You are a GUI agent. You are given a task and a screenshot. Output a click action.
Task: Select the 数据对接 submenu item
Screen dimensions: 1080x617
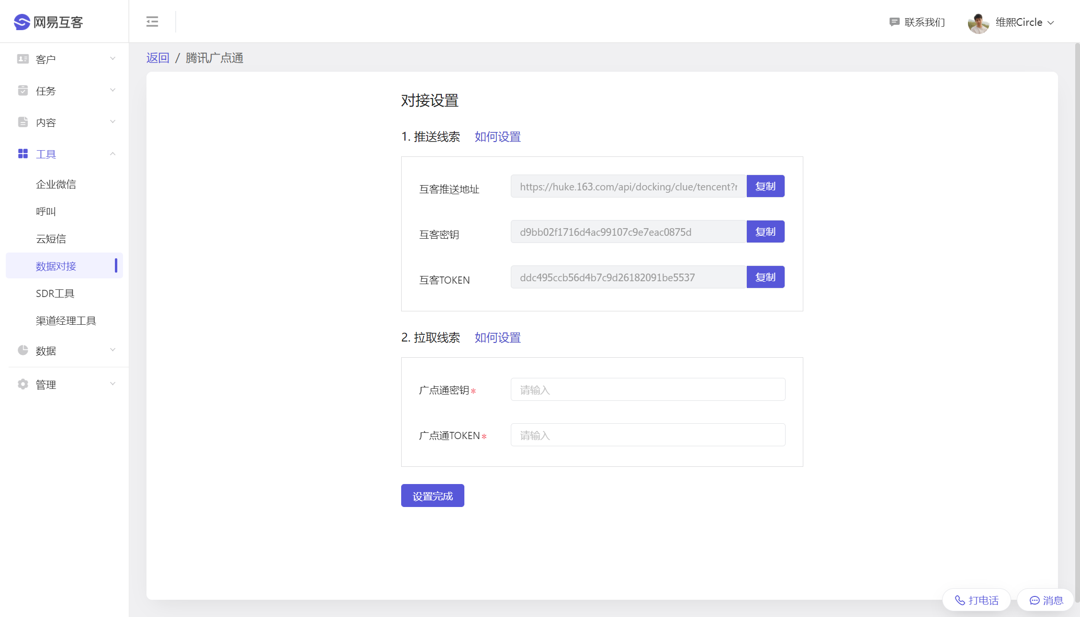click(x=64, y=265)
